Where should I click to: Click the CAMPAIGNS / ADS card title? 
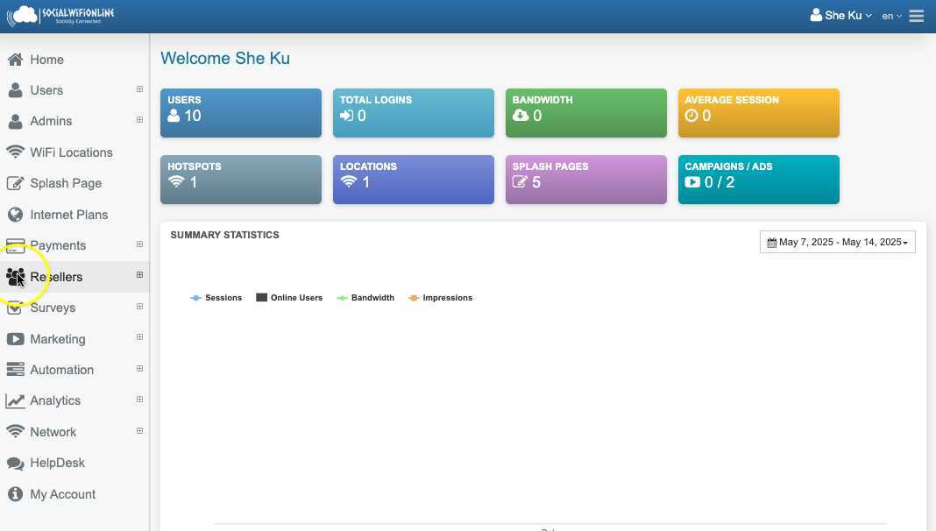point(728,166)
